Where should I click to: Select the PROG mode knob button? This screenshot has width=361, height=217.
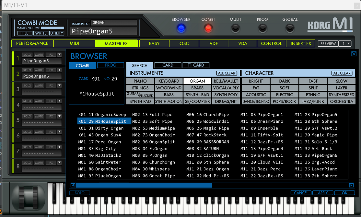[262, 28]
